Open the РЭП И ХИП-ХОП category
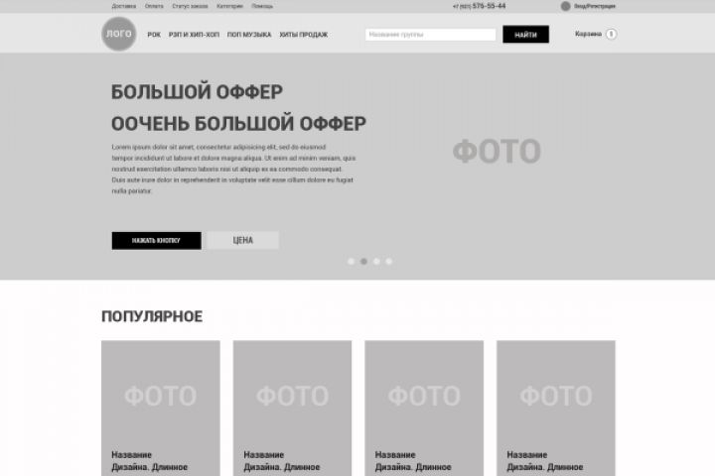 click(x=194, y=35)
